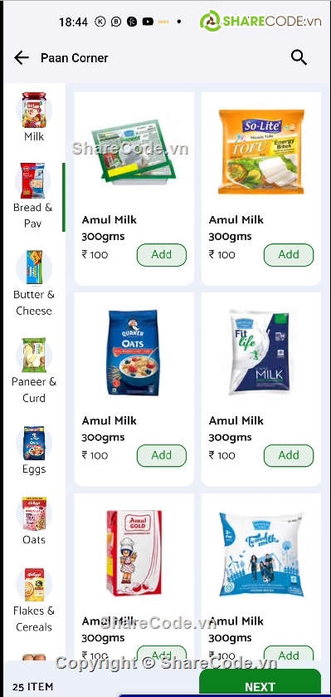View the Quaker Oats product image
The image size is (331, 697).
pos(134,353)
